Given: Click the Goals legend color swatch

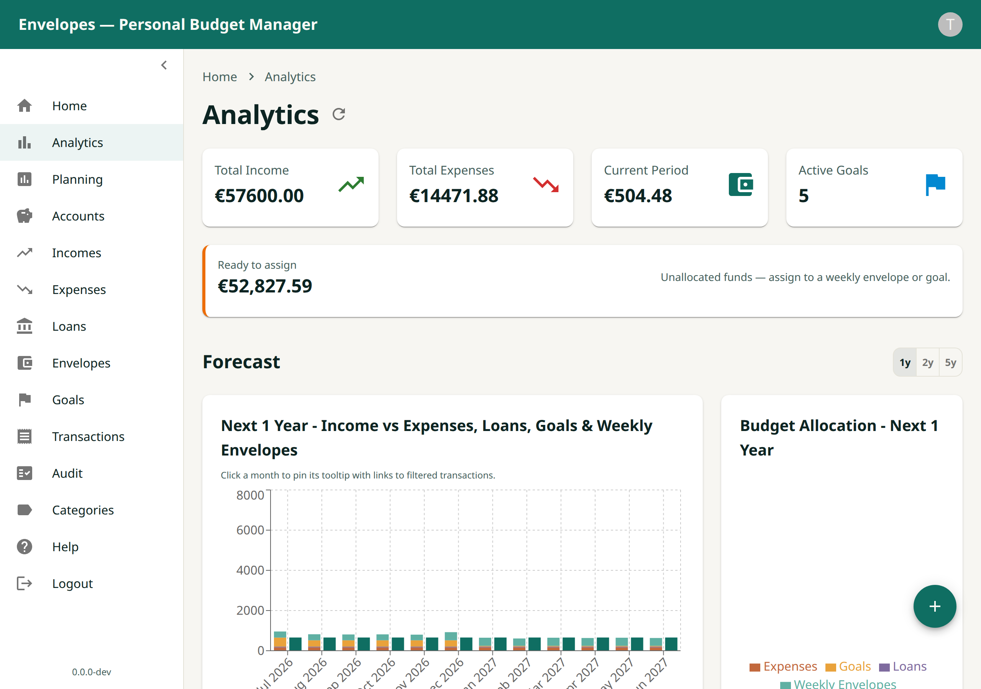Looking at the screenshot, I should [830, 667].
